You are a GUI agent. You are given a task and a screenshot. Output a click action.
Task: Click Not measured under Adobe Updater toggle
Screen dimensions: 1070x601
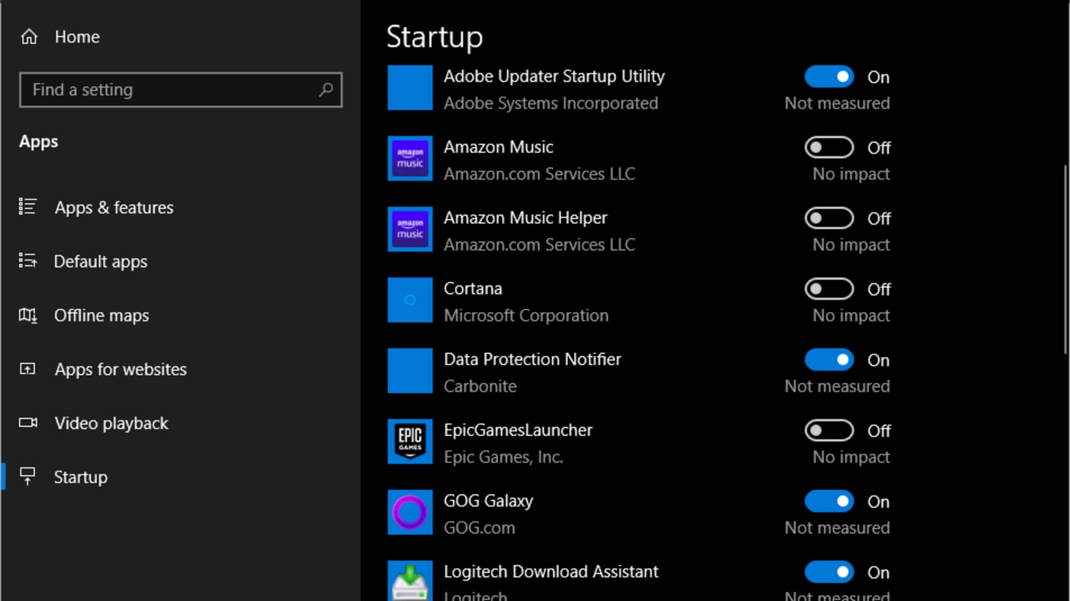[x=837, y=103]
